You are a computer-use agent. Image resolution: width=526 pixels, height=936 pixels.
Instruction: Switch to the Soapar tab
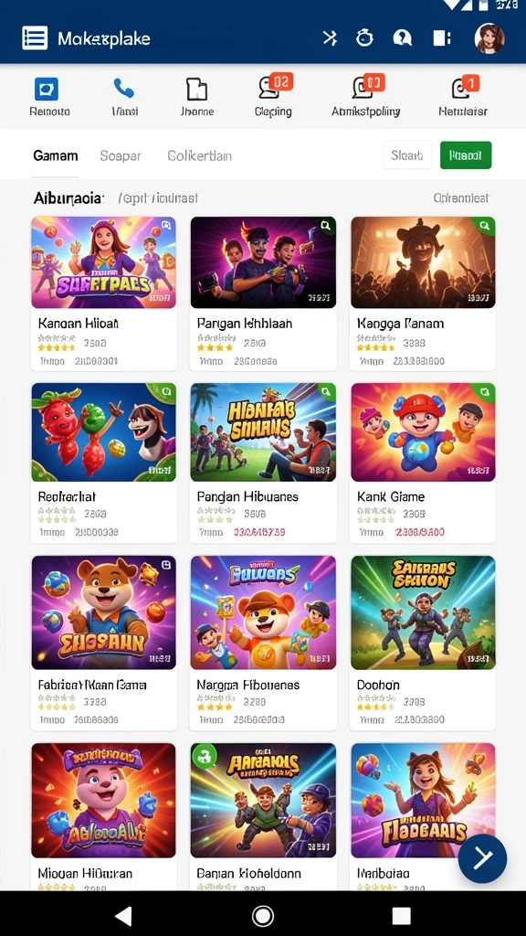click(121, 155)
